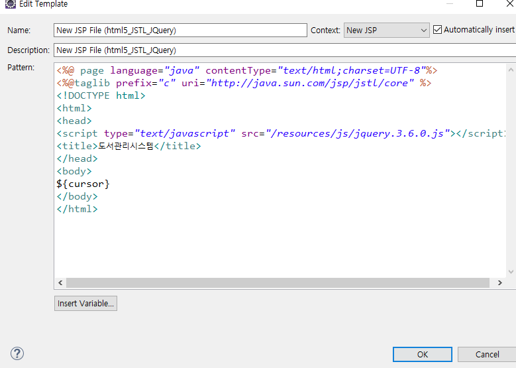This screenshot has height=368, width=516.
Task: Click the horizontal scrollbar thumb in Pattern
Action: 278,282
